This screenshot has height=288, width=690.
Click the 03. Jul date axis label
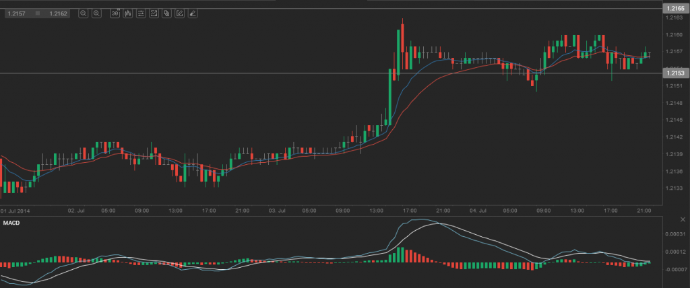276,211
